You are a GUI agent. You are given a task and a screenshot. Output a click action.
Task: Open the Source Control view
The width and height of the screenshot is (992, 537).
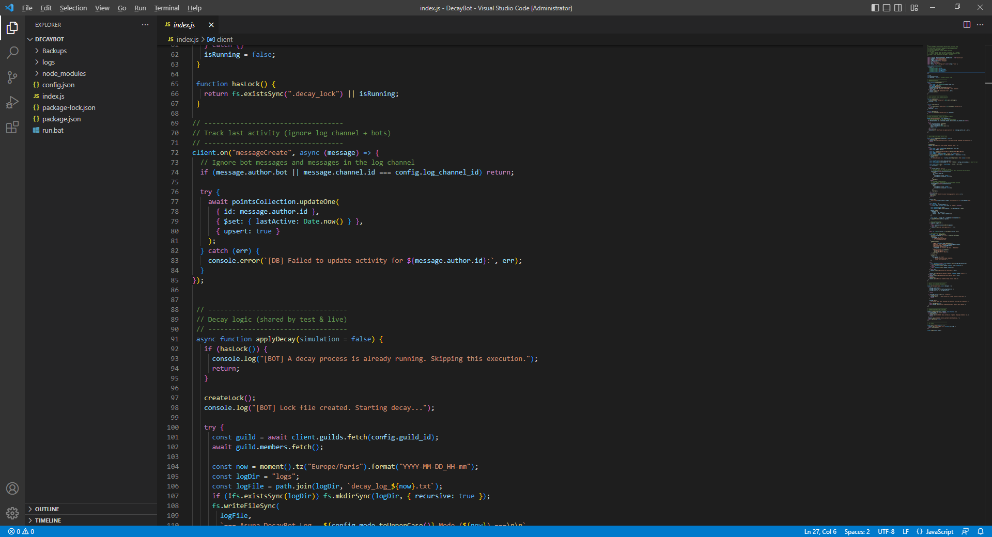[x=12, y=77]
